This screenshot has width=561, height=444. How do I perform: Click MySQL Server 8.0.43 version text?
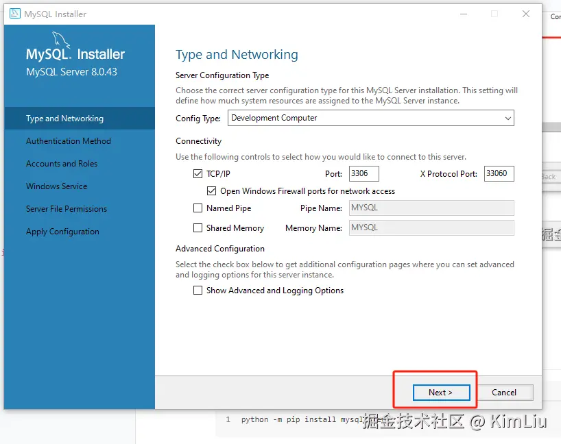tap(71, 72)
